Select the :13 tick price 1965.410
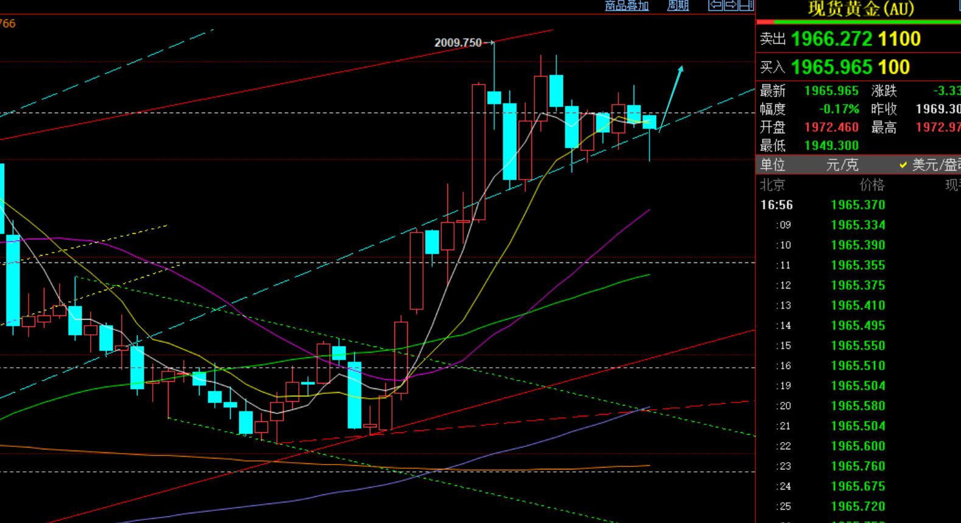This screenshot has height=523, width=961. 858,306
